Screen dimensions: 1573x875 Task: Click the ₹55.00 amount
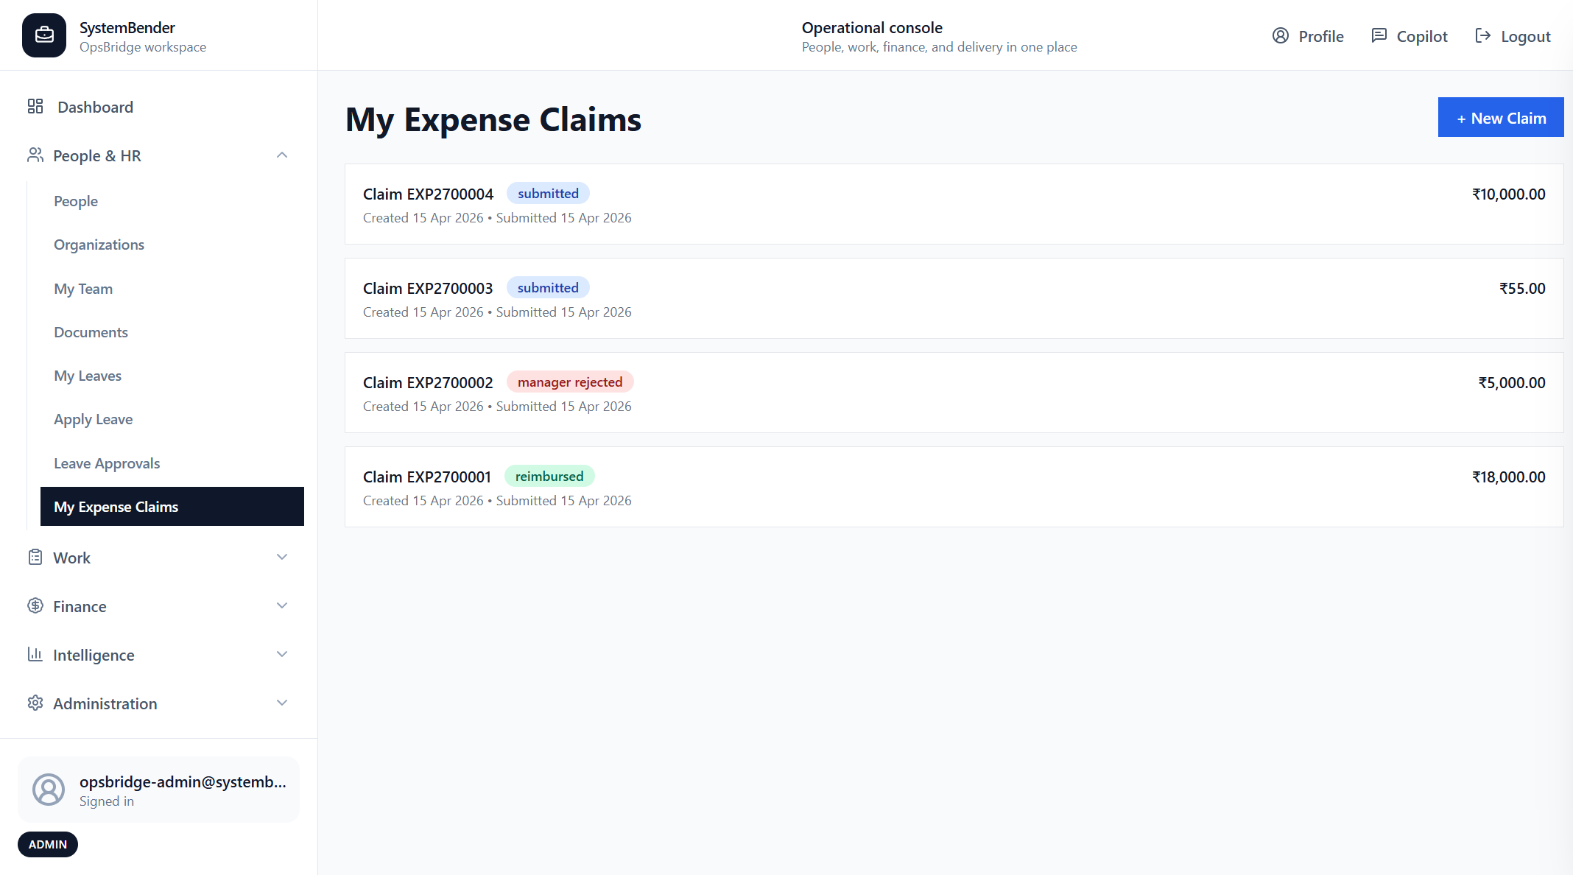click(x=1522, y=289)
